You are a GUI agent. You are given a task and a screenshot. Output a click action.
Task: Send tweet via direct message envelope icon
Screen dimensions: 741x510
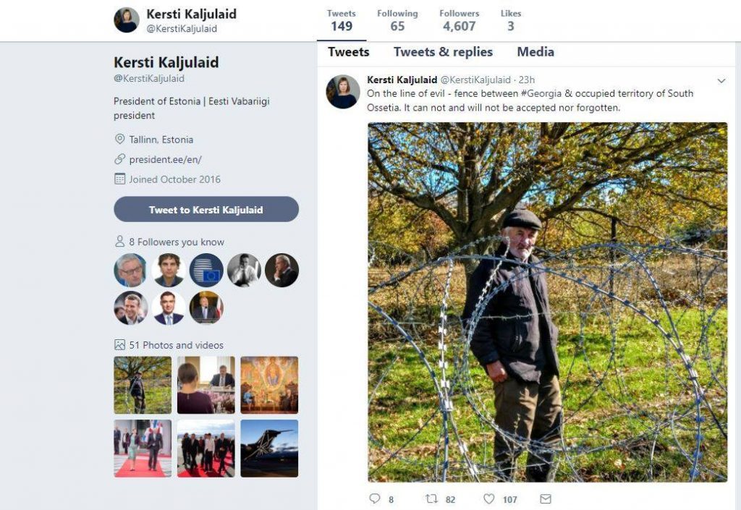[x=546, y=498]
